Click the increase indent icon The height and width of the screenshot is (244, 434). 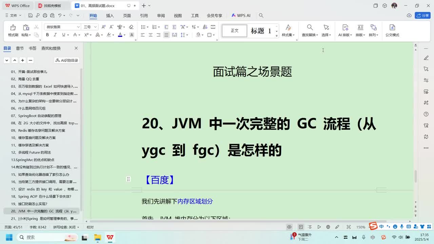[x=174, y=27]
